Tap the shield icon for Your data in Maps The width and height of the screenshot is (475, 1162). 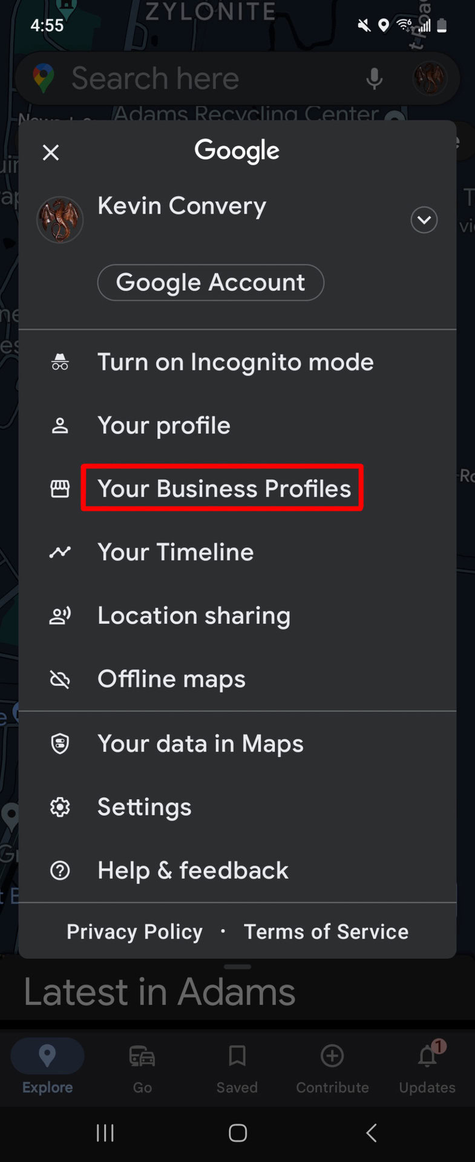click(60, 743)
